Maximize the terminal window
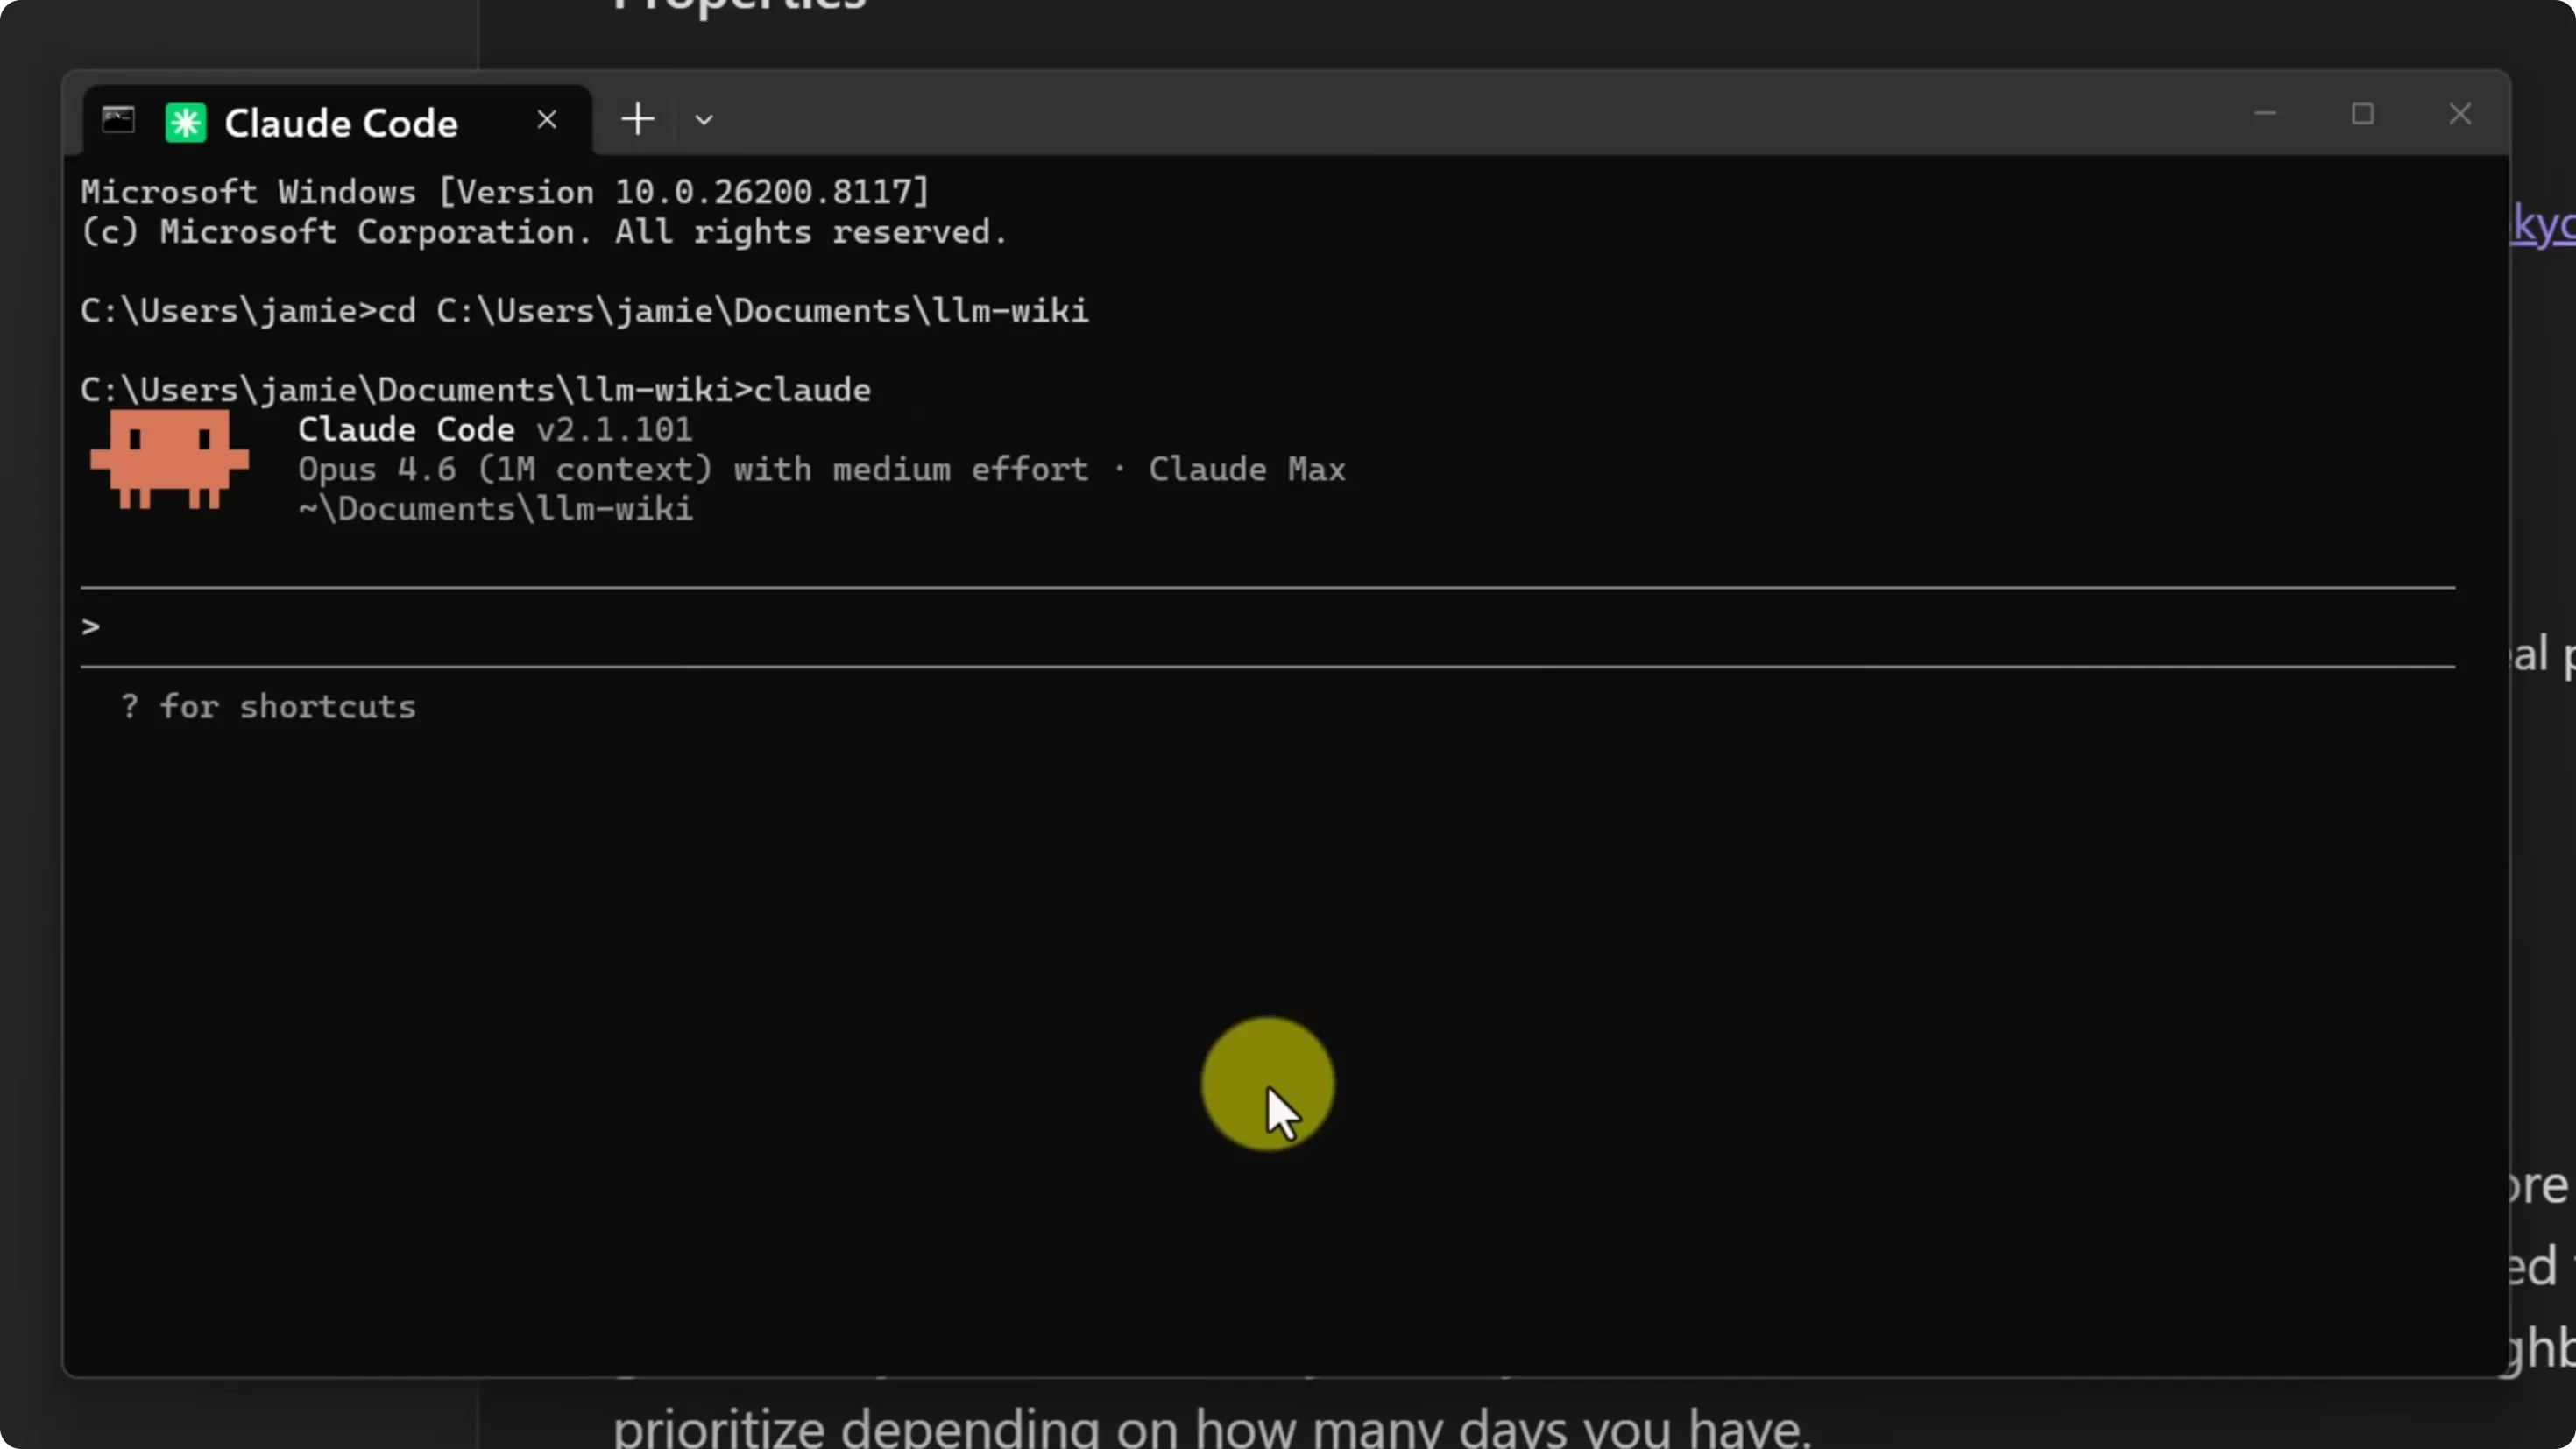The image size is (2576, 1449). [2362, 114]
